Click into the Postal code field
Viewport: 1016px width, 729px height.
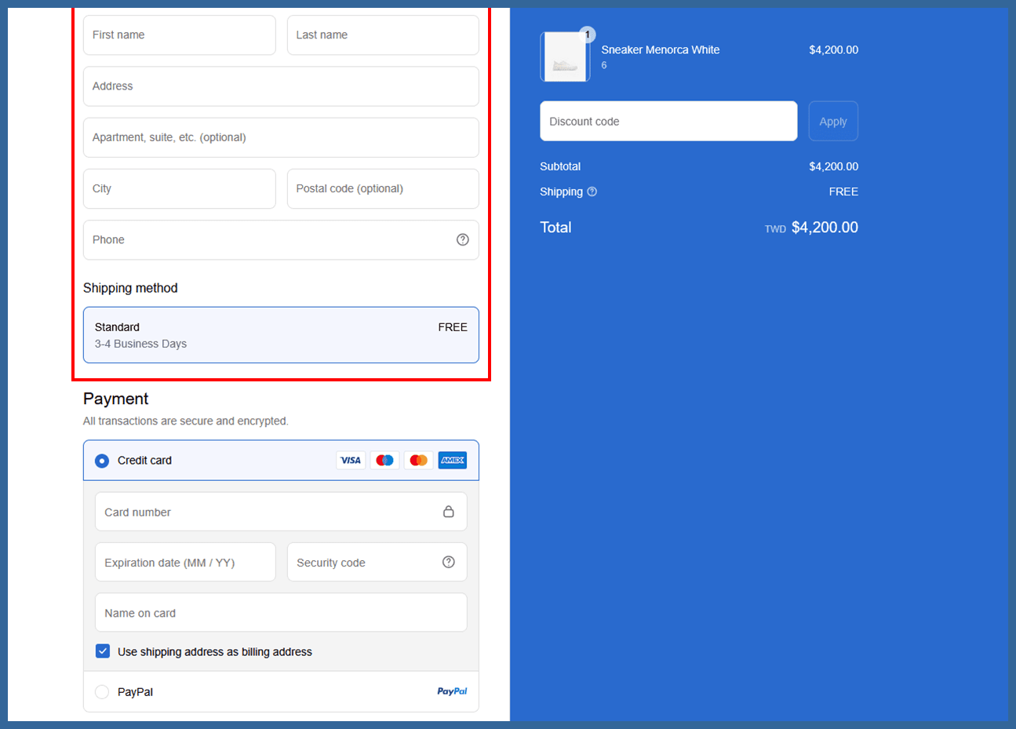(x=383, y=189)
